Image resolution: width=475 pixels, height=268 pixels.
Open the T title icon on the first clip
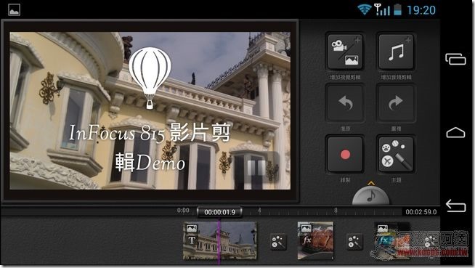tap(192, 240)
